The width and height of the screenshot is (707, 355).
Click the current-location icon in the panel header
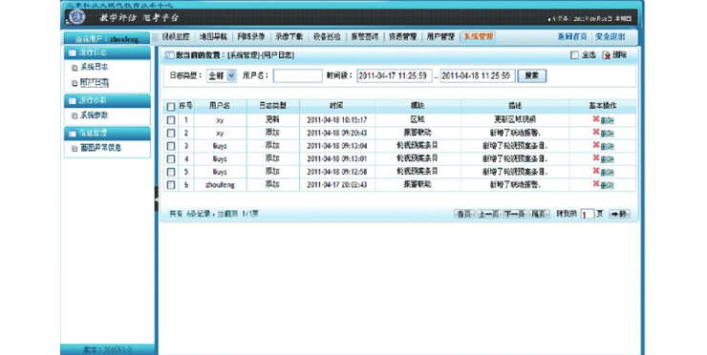pos(169,55)
